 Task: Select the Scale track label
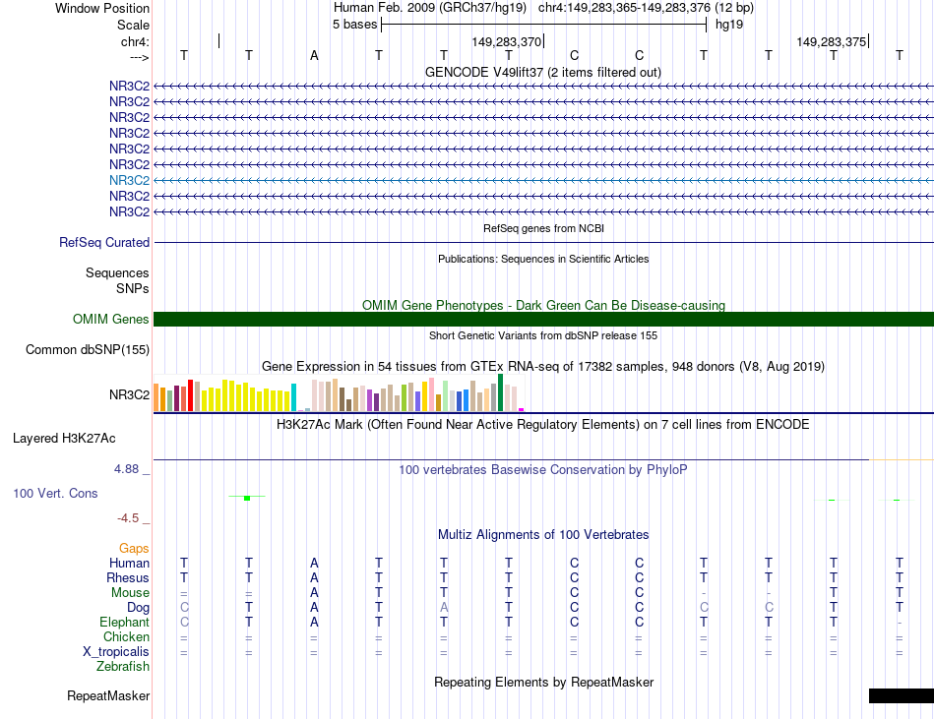(x=133, y=25)
